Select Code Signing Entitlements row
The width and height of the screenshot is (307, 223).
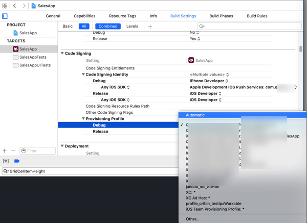point(178,68)
